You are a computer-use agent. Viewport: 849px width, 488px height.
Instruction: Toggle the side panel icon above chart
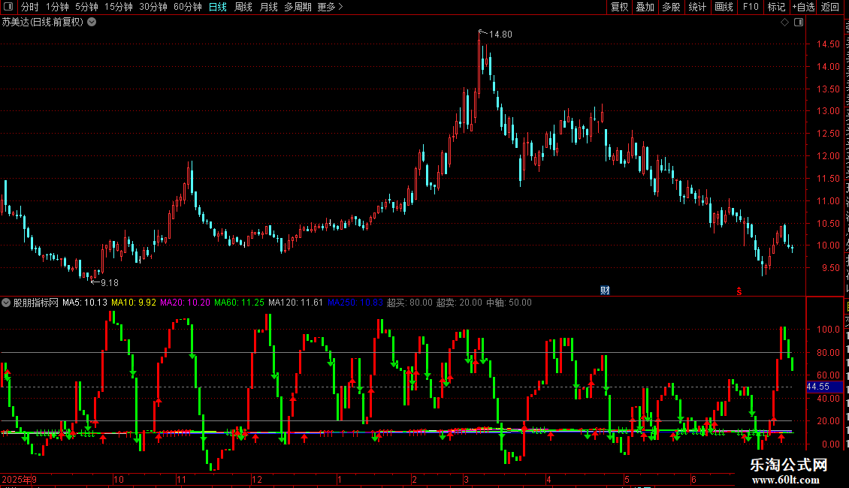click(799, 23)
